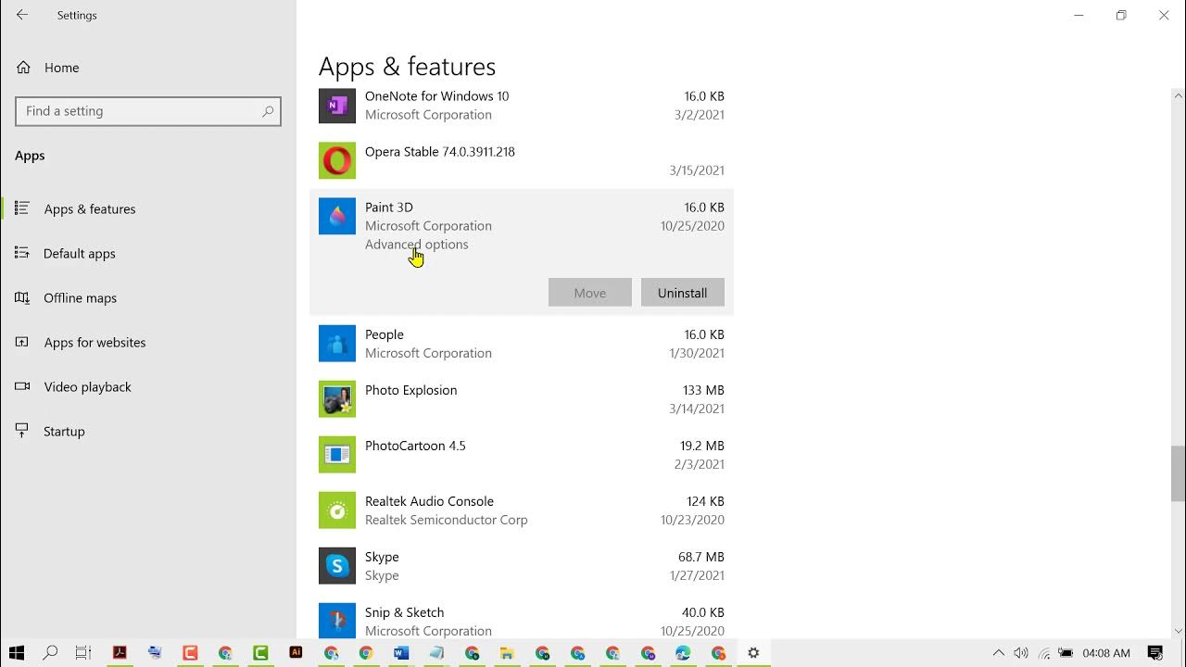Image resolution: width=1186 pixels, height=667 pixels.
Task: Click the People app icon
Action: coord(337,343)
